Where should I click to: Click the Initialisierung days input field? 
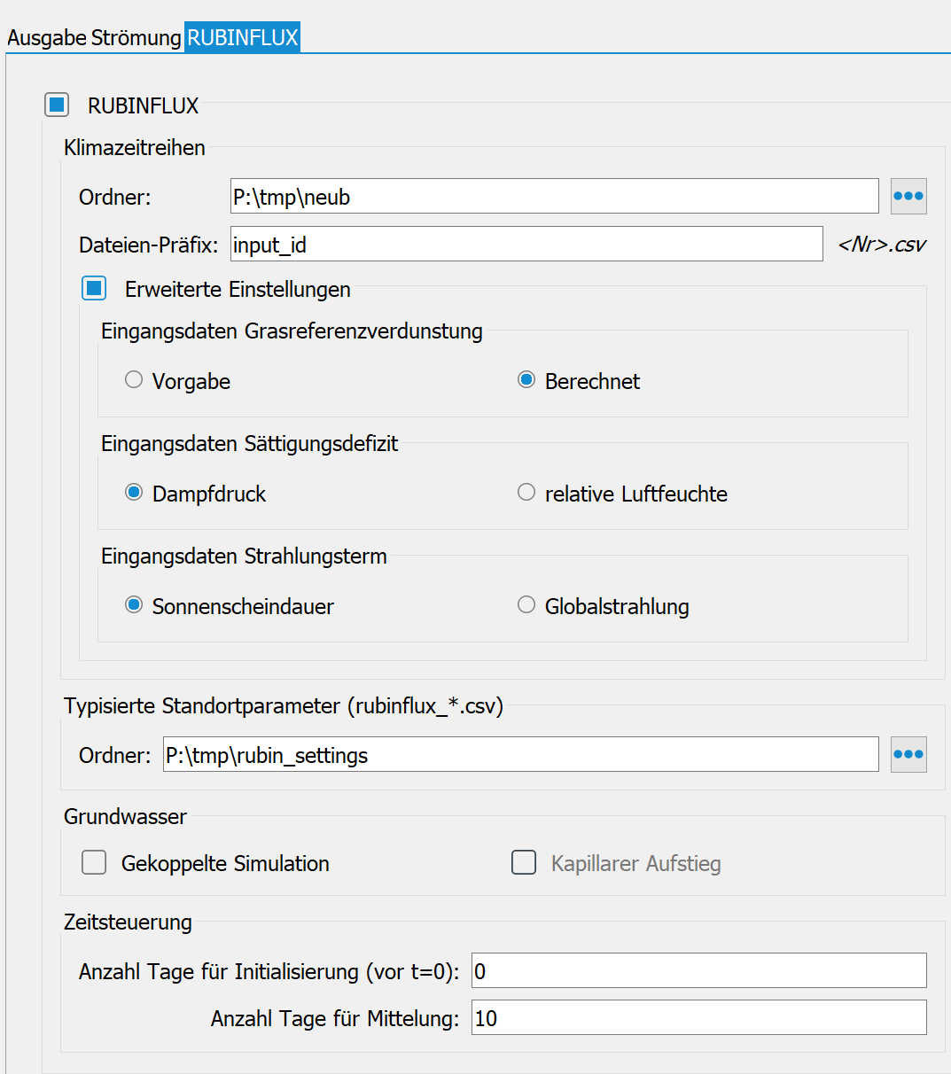point(698,971)
